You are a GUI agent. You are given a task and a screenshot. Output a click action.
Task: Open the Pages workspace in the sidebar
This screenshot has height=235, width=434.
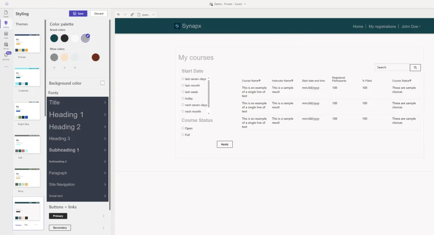[6, 13]
